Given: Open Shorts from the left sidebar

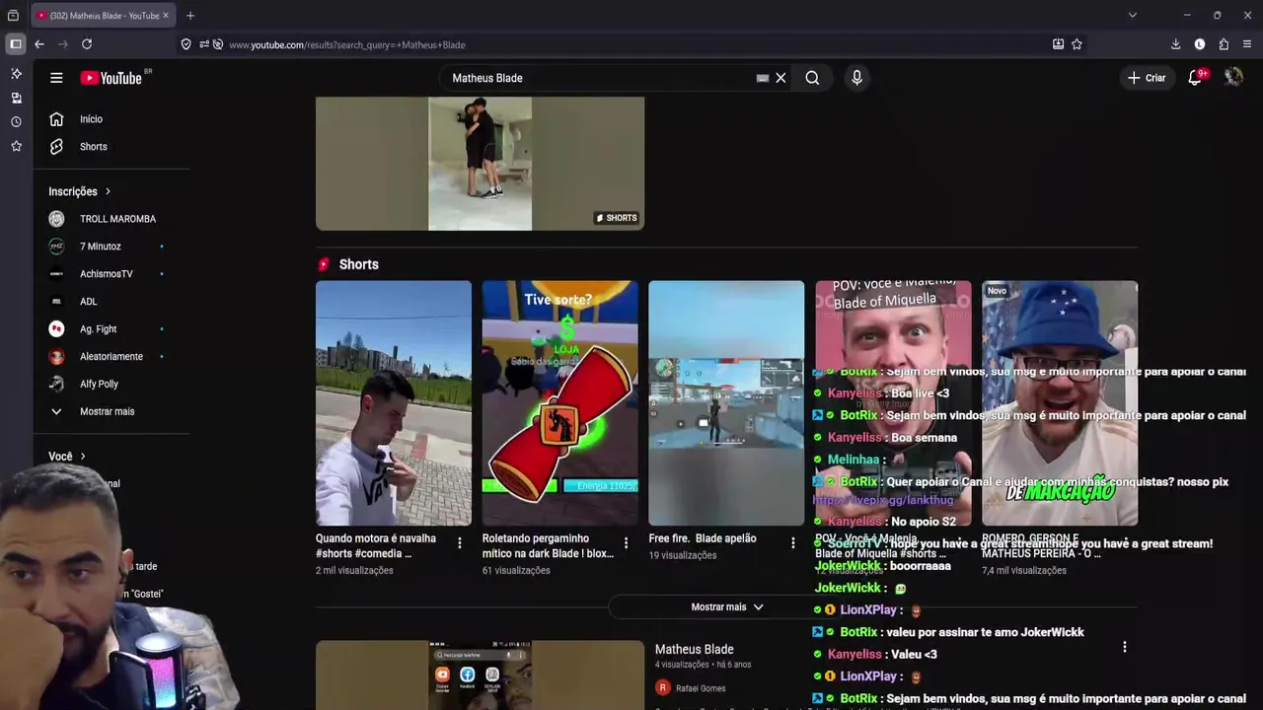Looking at the screenshot, I should pos(93,147).
